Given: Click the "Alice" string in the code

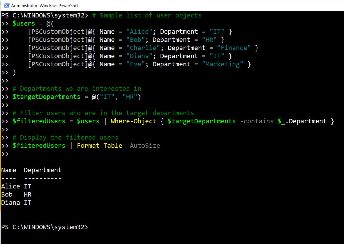Looking at the screenshot, I should pos(137,31).
